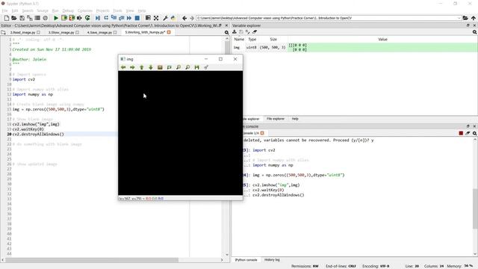Click the down arrow in img window toolbar
The image size is (478, 269).
tap(151, 67)
